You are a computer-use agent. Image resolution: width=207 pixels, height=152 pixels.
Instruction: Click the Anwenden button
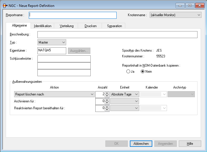pos(166,144)
